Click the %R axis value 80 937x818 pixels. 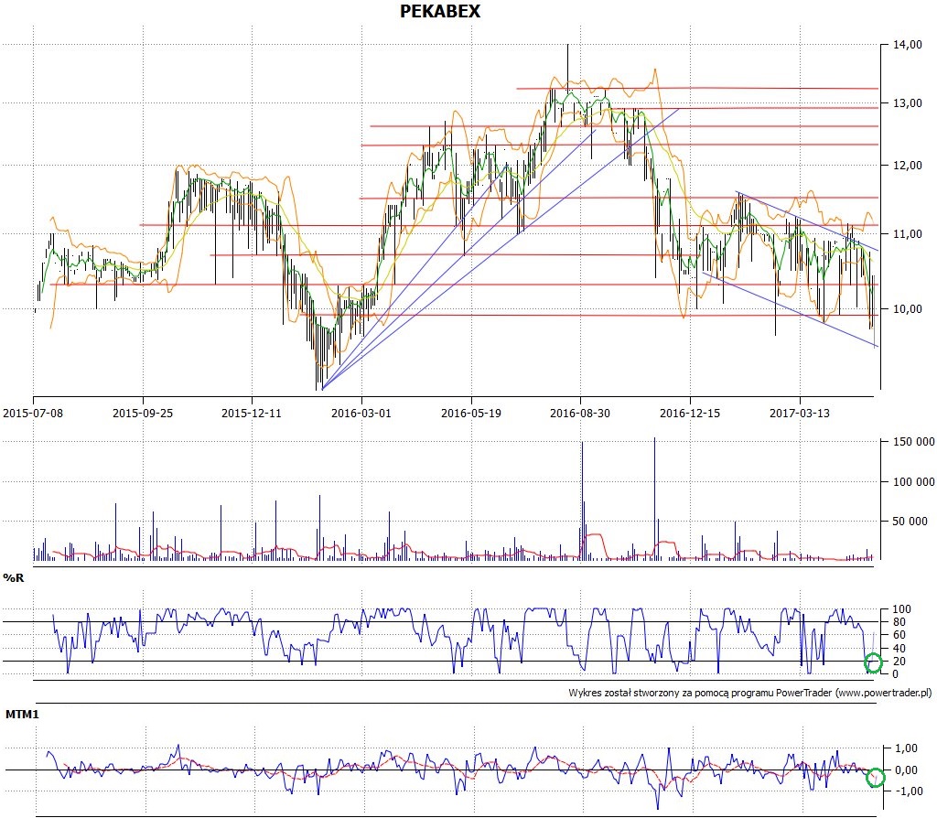click(899, 622)
